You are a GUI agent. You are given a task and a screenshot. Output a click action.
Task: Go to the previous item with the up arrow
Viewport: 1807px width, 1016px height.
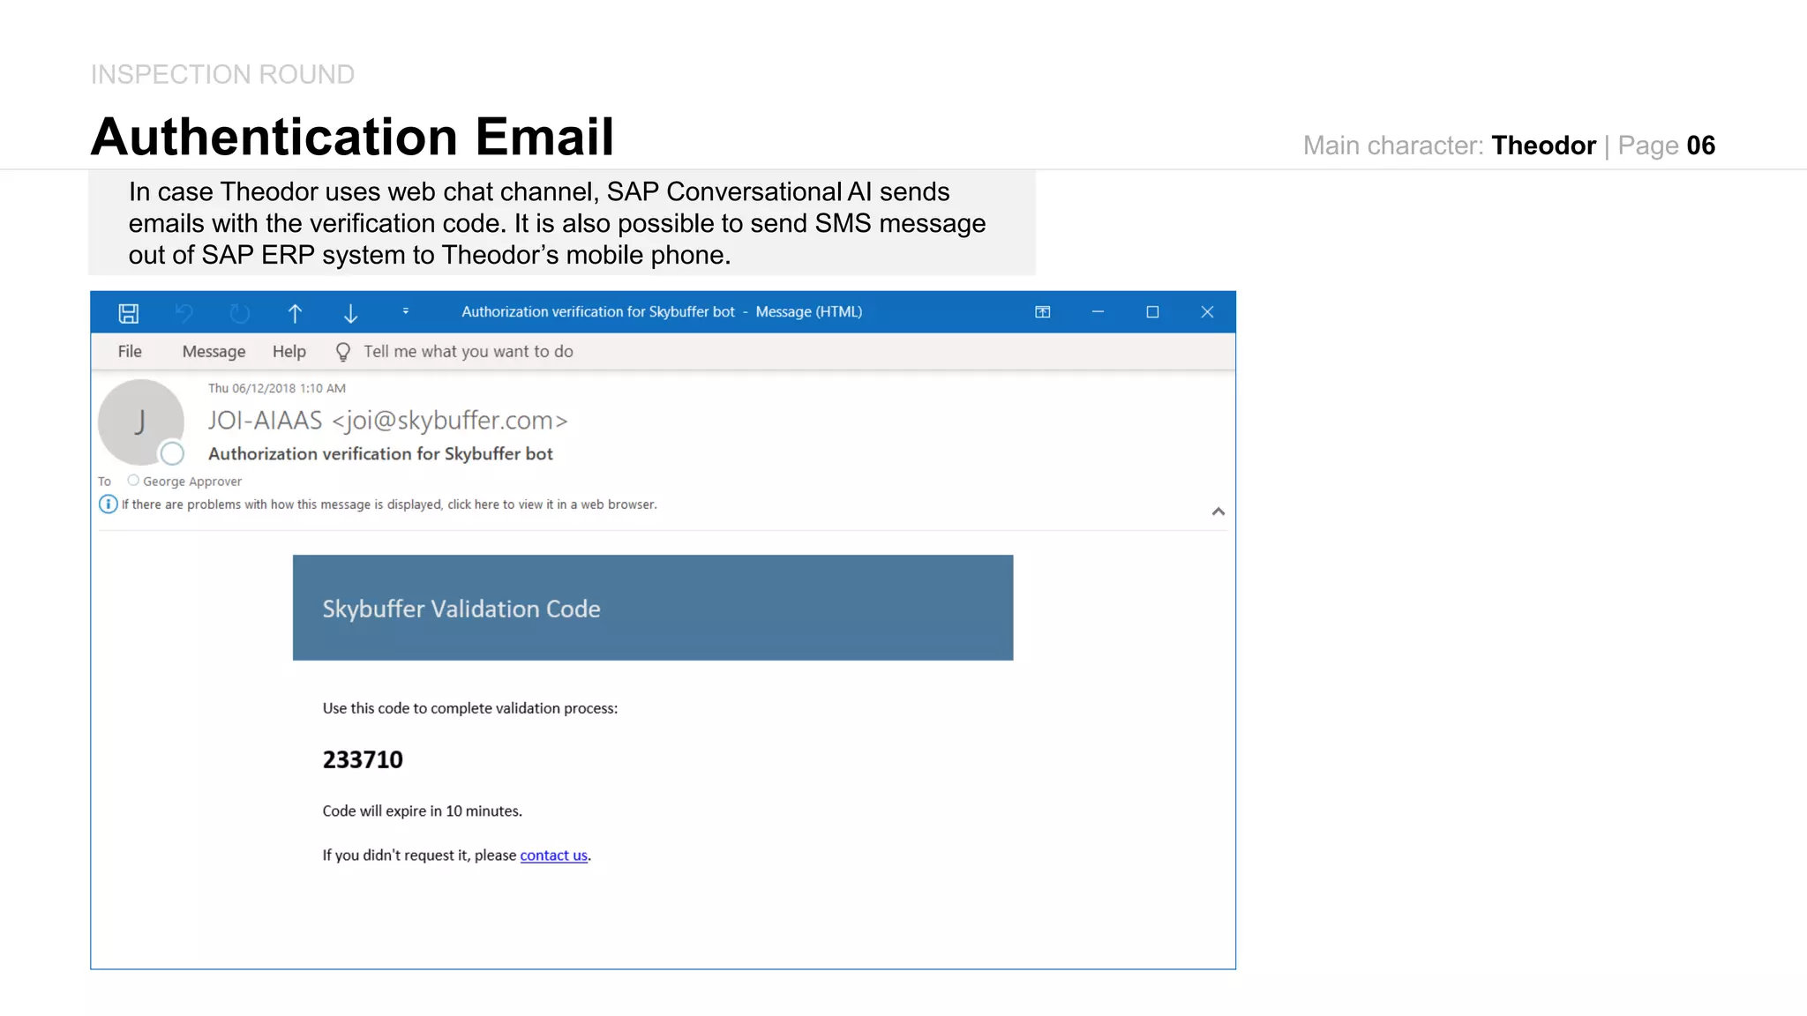(296, 313)
